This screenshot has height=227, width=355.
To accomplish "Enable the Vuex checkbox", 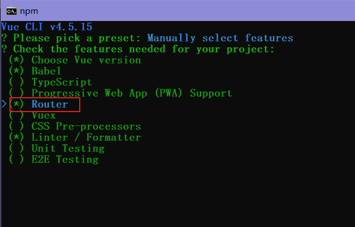I will (x=16, y=115).
